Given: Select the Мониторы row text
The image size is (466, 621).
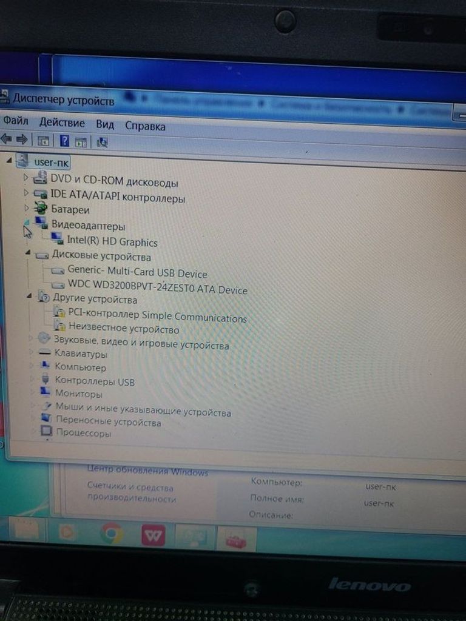Looking at the screenshot, I should pos(79,394).
